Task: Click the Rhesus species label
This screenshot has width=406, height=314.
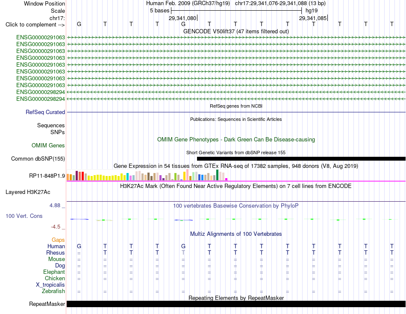Action: coord(56,252)
